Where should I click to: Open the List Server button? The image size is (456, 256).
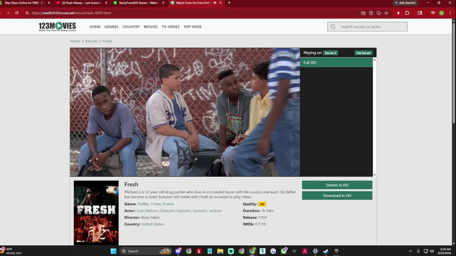(x=363, y=53)
